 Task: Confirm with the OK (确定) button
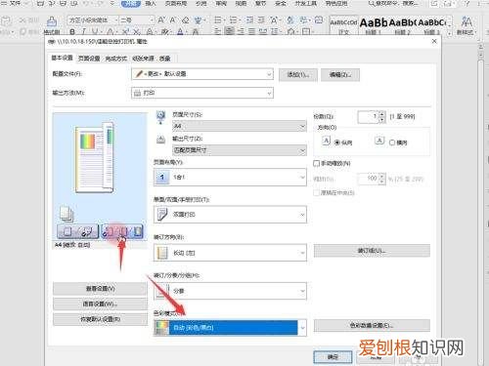(x=333, y=357)
